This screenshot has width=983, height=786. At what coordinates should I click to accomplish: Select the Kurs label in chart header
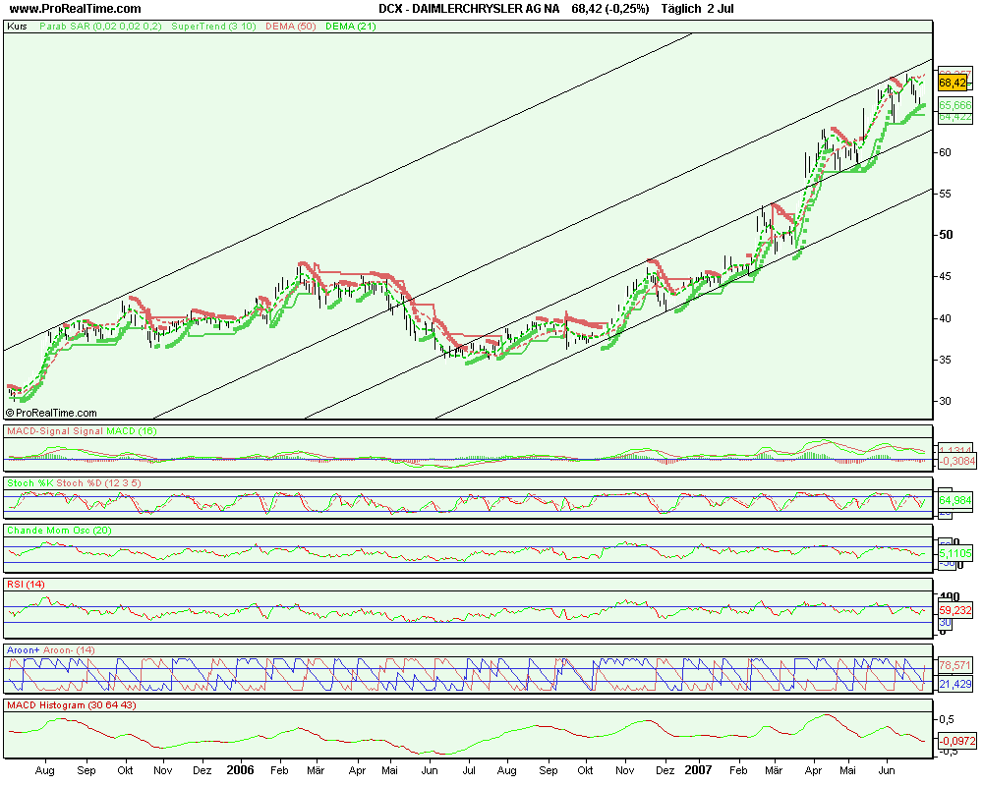17,27
